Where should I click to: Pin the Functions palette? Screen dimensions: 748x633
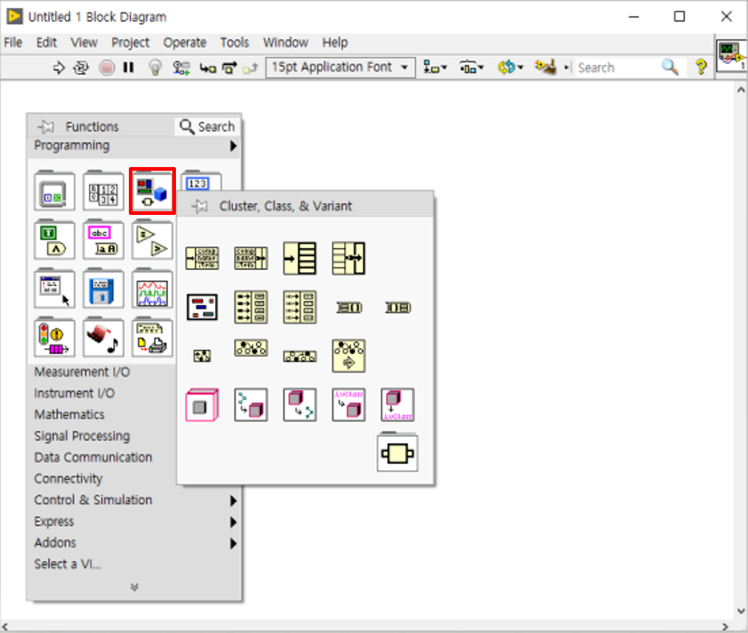tap(46, 127)
